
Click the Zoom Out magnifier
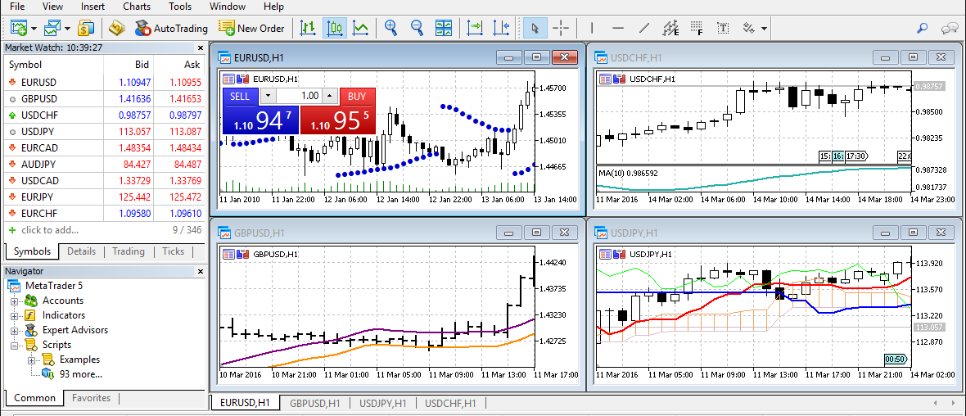(417, 28)
